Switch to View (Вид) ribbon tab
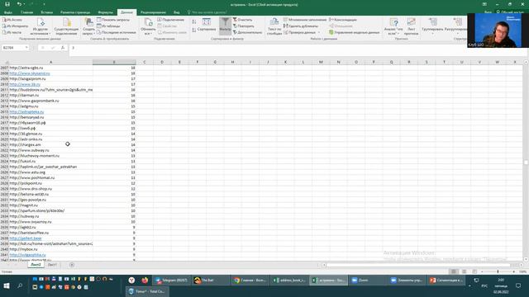Image resolution: width=529 pixels, height=297 pixels. click(176, 12)
